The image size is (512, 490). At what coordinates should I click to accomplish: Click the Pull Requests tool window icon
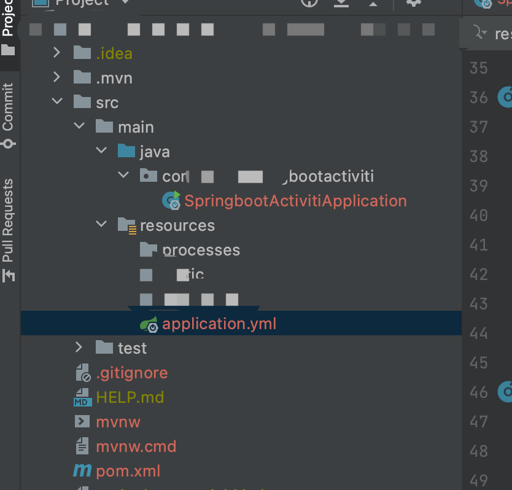[x=9, y=275]
